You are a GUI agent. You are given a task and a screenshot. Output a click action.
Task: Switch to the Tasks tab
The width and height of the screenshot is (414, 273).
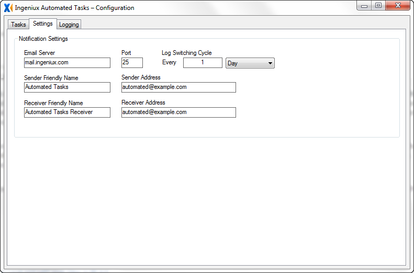tap(18, 25)
